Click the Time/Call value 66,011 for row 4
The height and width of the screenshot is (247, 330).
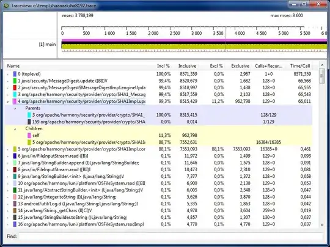tap(304, 101)
